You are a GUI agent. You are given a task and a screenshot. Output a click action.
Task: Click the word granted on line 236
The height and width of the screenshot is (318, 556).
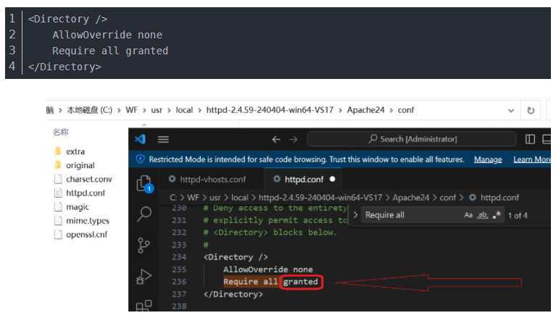[x=301, y=282]
